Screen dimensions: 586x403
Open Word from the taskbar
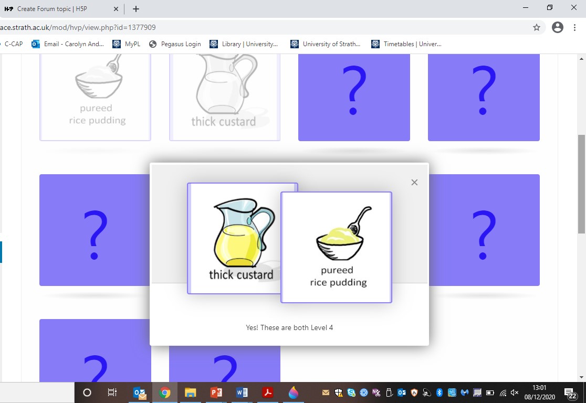[242, 393]
